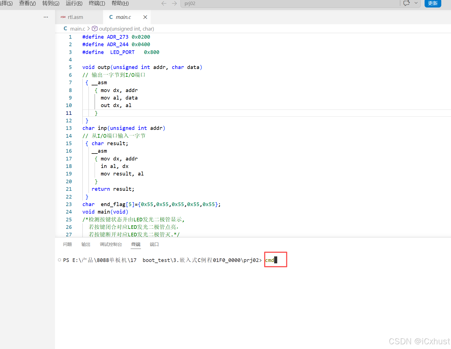Viewport: 451px width, 349px height.
Task: Go back with the left arrow icon
Action: pos(164,3)
